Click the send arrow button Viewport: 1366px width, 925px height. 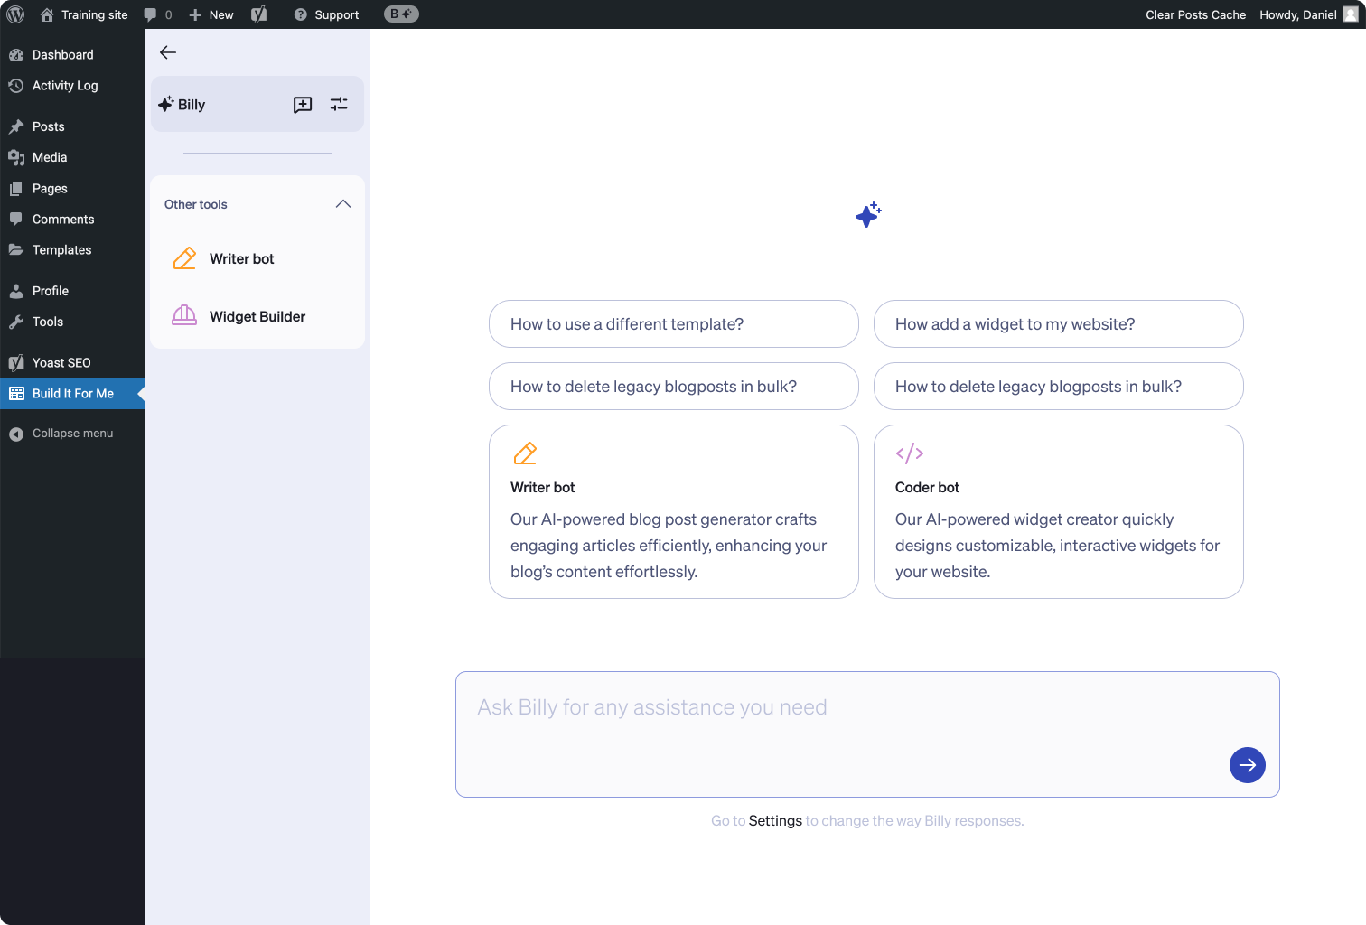[1247, 765]
